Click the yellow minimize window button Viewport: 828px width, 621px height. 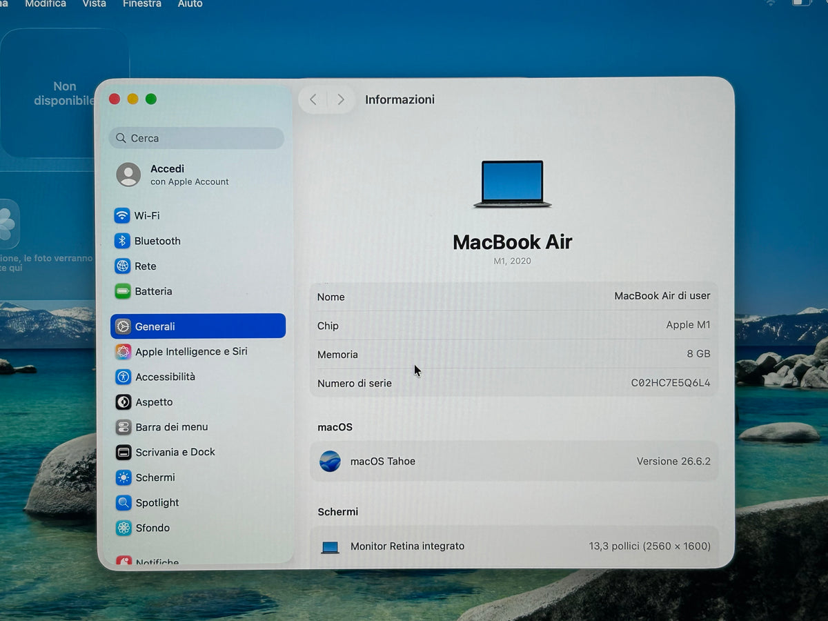click(x=132, y=99)
